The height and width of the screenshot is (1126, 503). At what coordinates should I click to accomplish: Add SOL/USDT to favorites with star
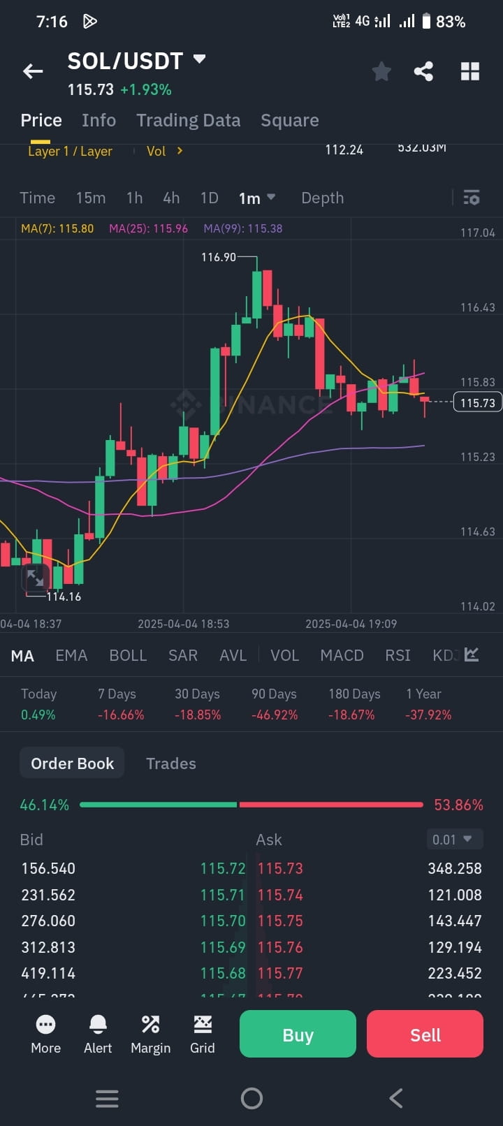(381, 71)
